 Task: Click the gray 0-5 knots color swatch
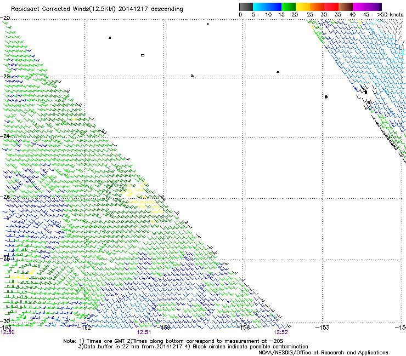(246, 7)
